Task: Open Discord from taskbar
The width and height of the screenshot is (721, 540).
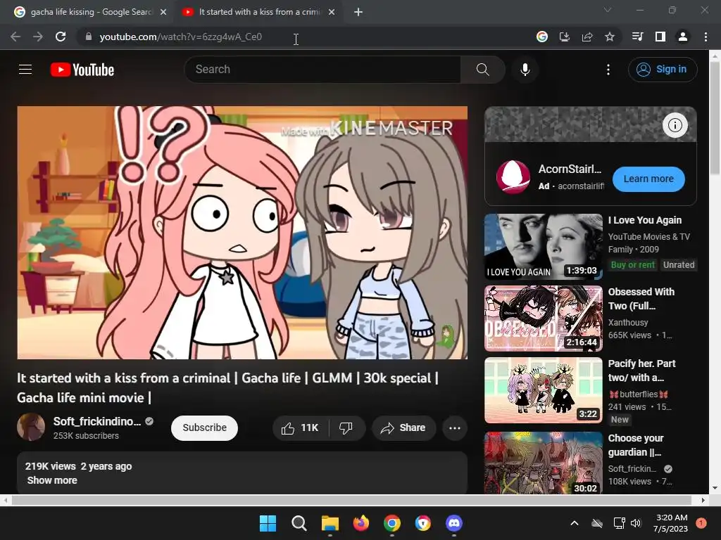Action: (x=454, y=523)
